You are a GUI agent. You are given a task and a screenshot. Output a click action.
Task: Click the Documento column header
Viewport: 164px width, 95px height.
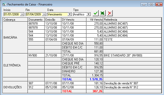click(36, 20)
